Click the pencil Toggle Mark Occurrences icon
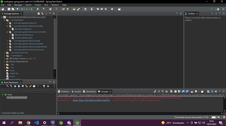Viewport: 226px width, 126px height. click(x=78, y=9)
